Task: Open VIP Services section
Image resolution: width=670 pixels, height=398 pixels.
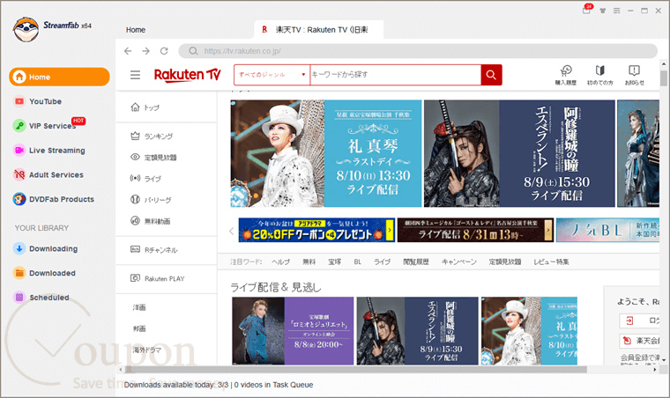Action: pos(48,126)
